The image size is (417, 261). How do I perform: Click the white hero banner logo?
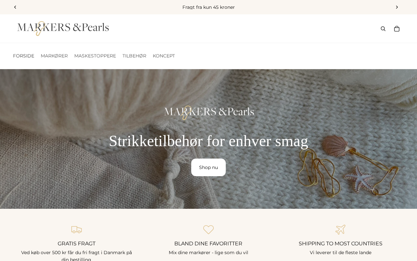[209, 113]
